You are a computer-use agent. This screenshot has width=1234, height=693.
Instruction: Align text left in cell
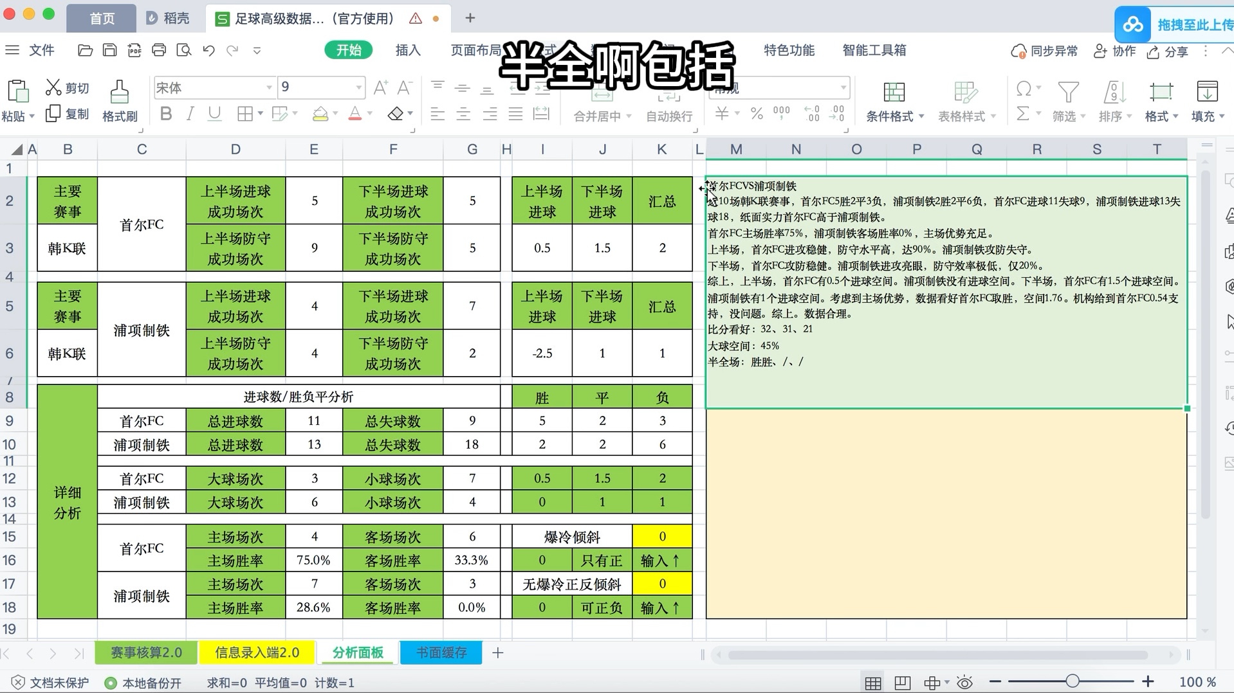click(x=437, y=114)
